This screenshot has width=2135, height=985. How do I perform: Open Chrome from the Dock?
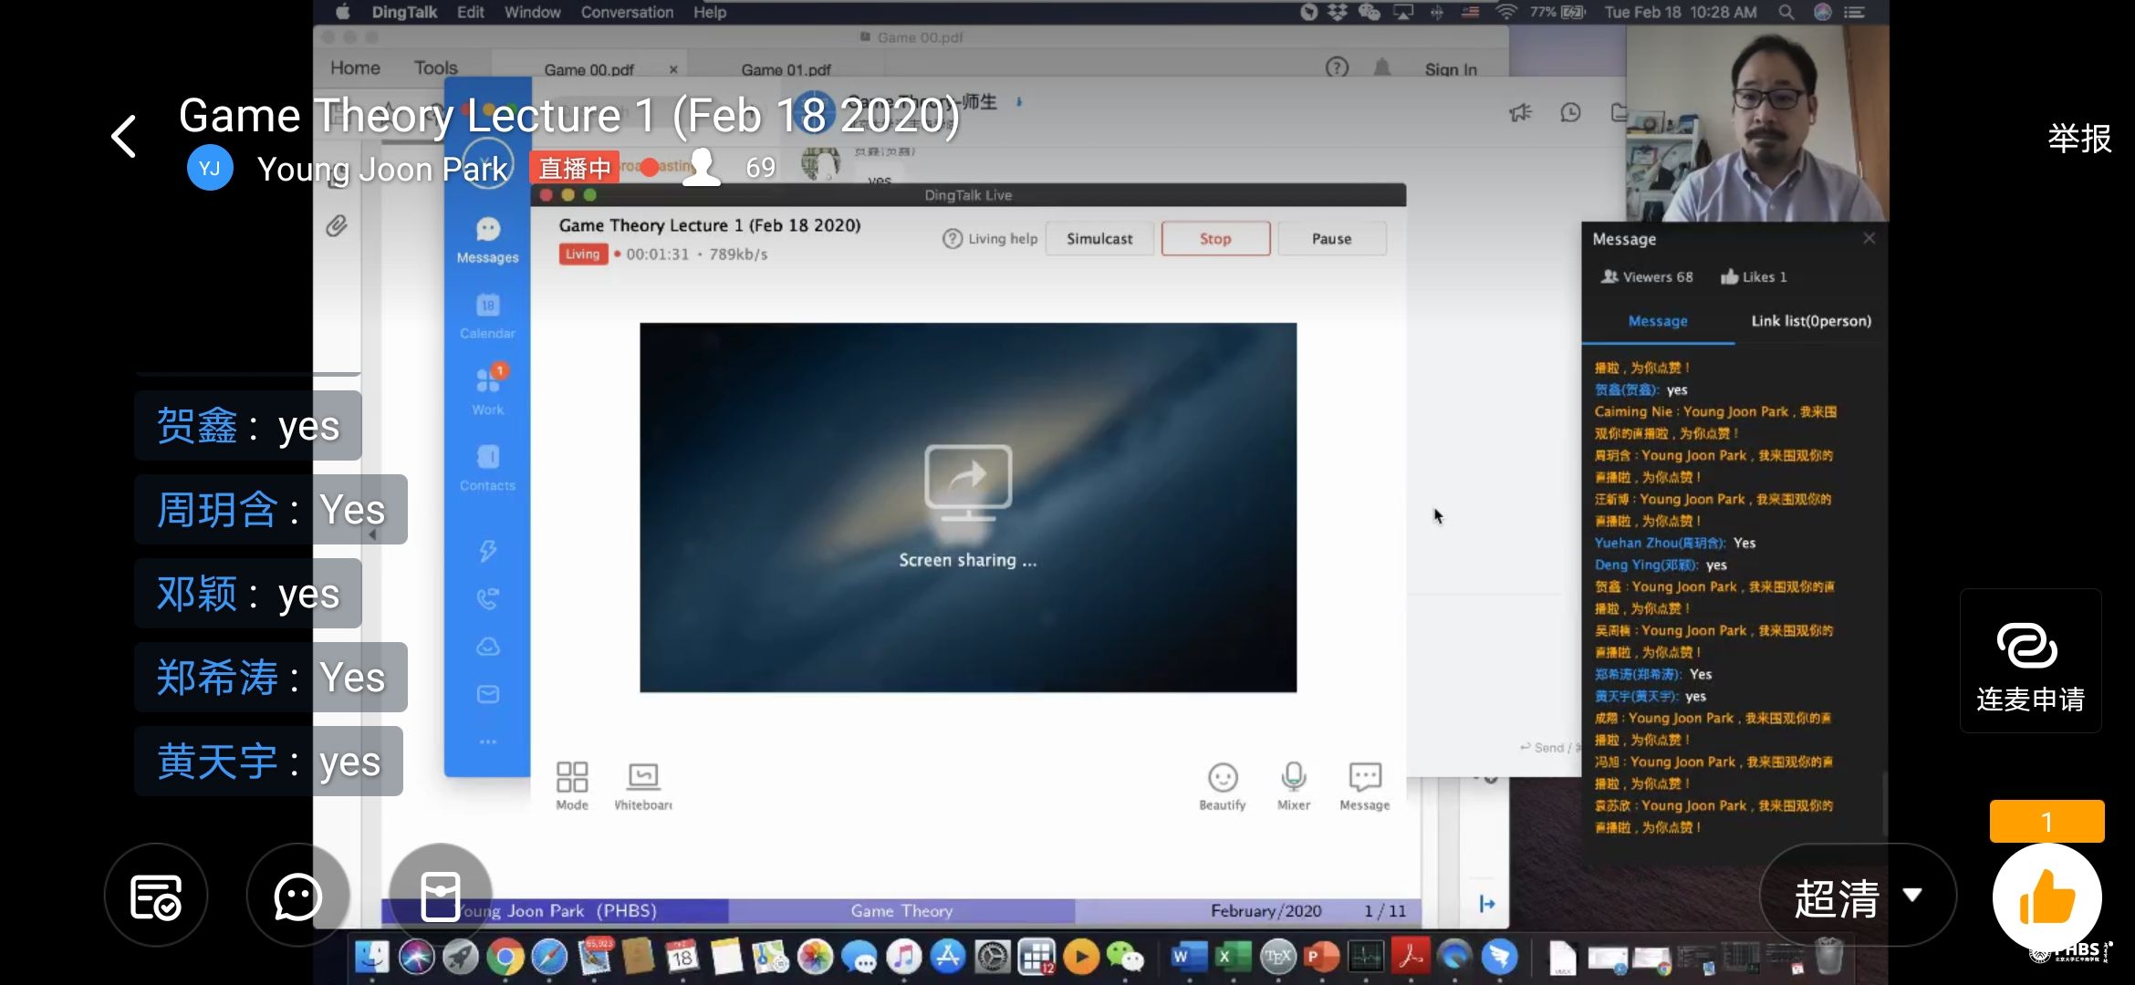pos(505,957)
